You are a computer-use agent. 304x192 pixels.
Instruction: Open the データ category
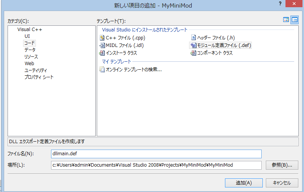[30, 50]
